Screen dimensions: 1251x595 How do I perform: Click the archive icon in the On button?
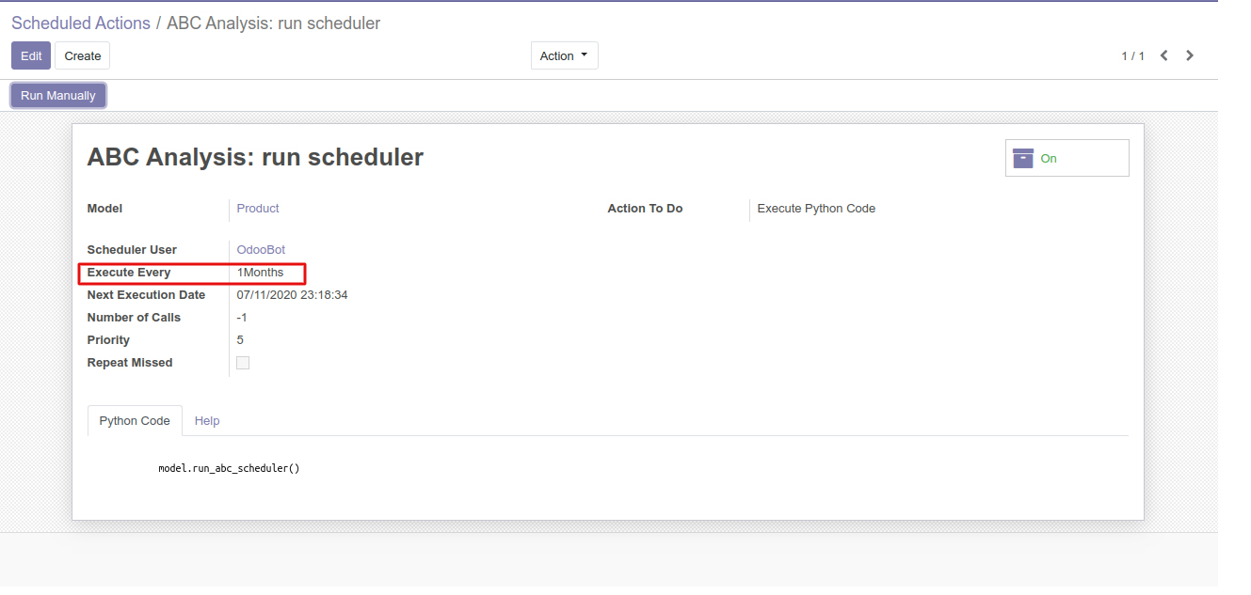1023,159
